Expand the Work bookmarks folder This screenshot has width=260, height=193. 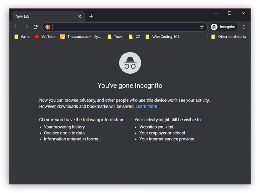pyautogui.click(x=22, y=37)
